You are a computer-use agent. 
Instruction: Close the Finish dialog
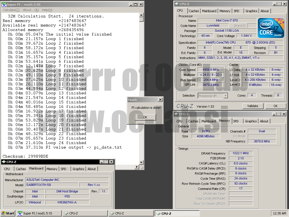tap(160, 100)
